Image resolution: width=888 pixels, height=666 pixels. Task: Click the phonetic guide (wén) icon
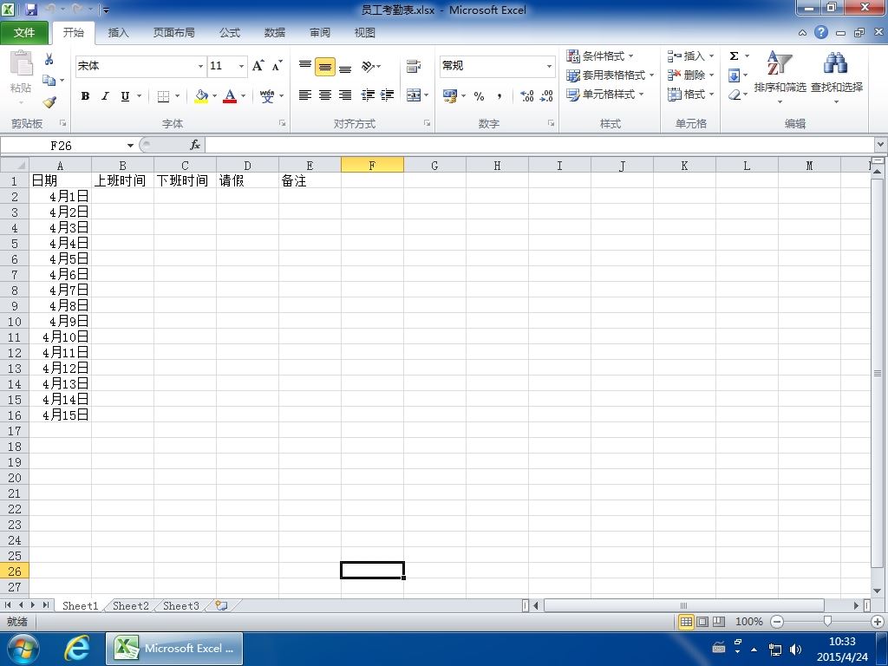[267, 95]
